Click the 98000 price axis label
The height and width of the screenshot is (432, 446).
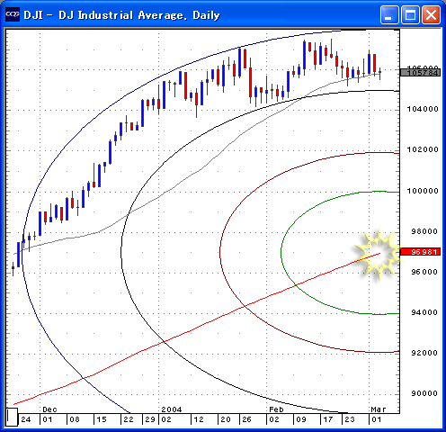[424, 231]
